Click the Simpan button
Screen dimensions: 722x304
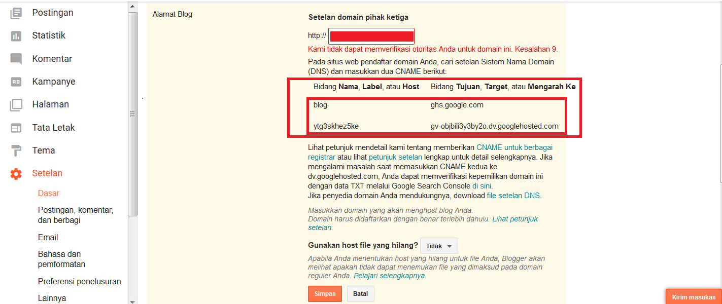coord(325,294)
